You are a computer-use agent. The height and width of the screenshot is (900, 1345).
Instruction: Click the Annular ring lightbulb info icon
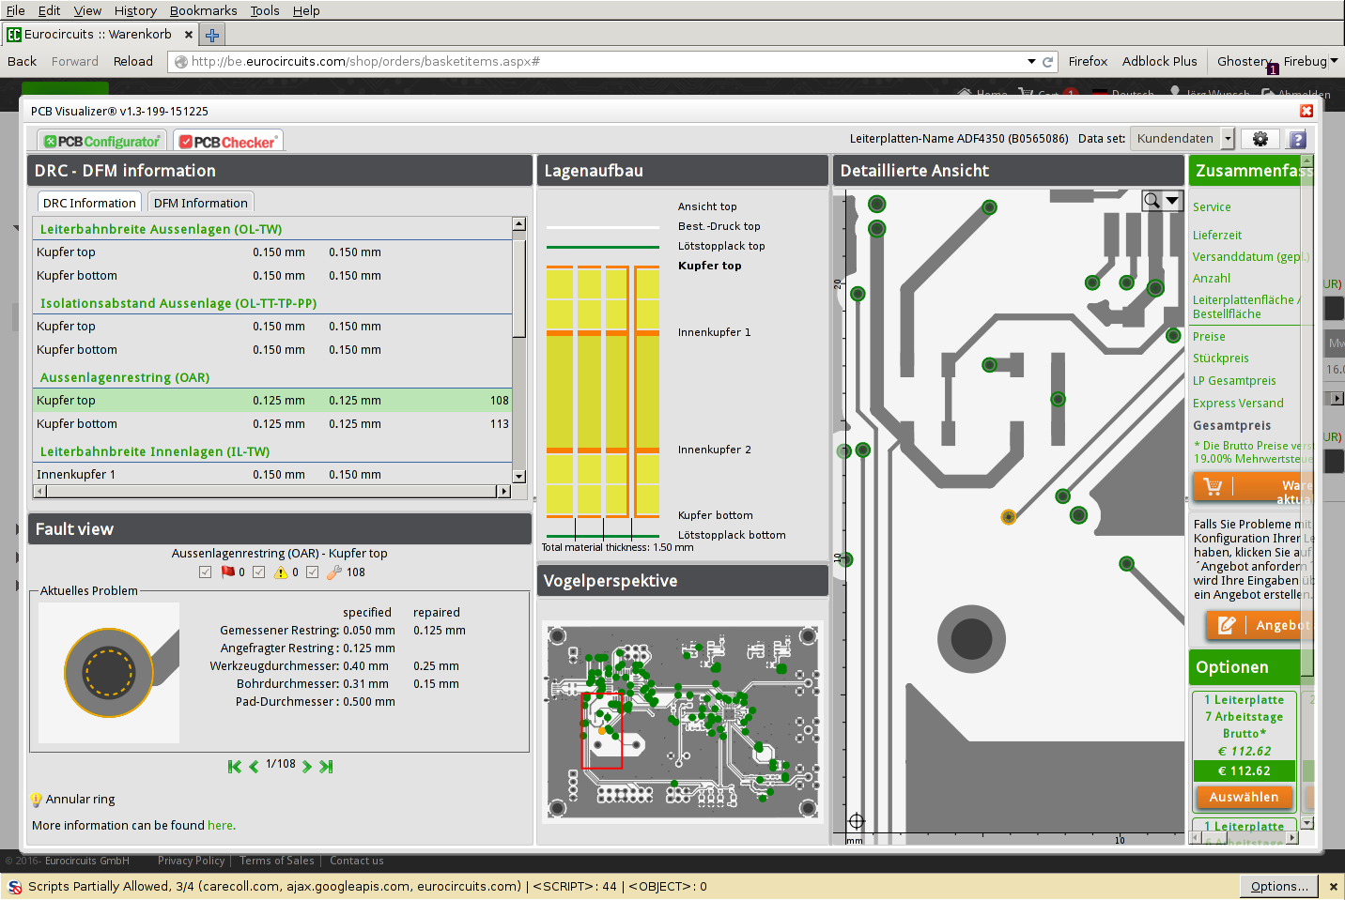pyautogui.click(x=37, y=800)
